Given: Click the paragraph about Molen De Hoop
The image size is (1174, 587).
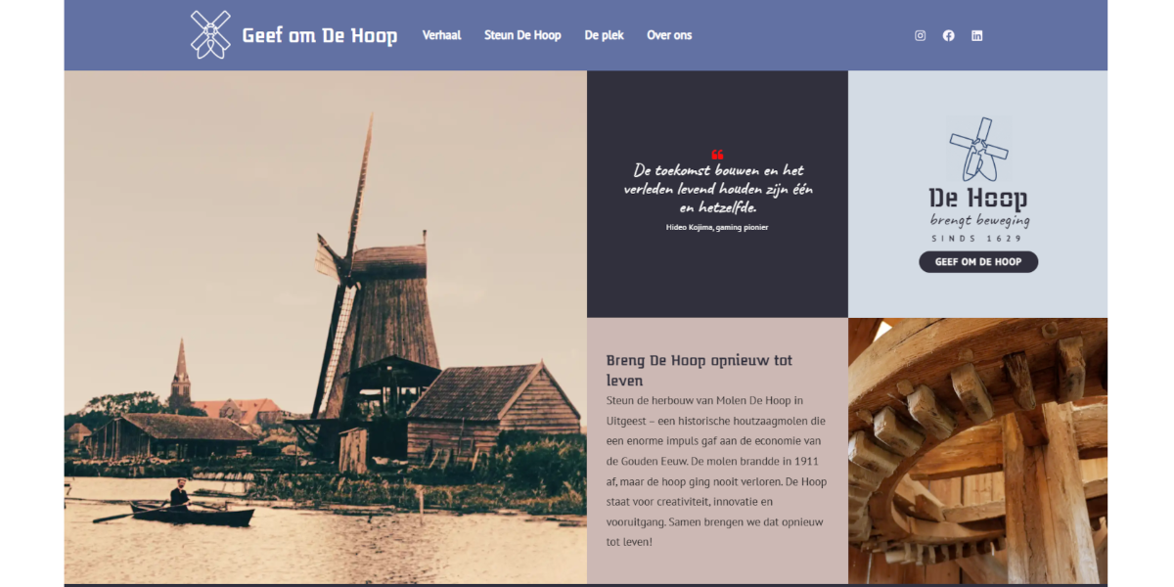Looking at the screenshot, I should coord(716,471).
